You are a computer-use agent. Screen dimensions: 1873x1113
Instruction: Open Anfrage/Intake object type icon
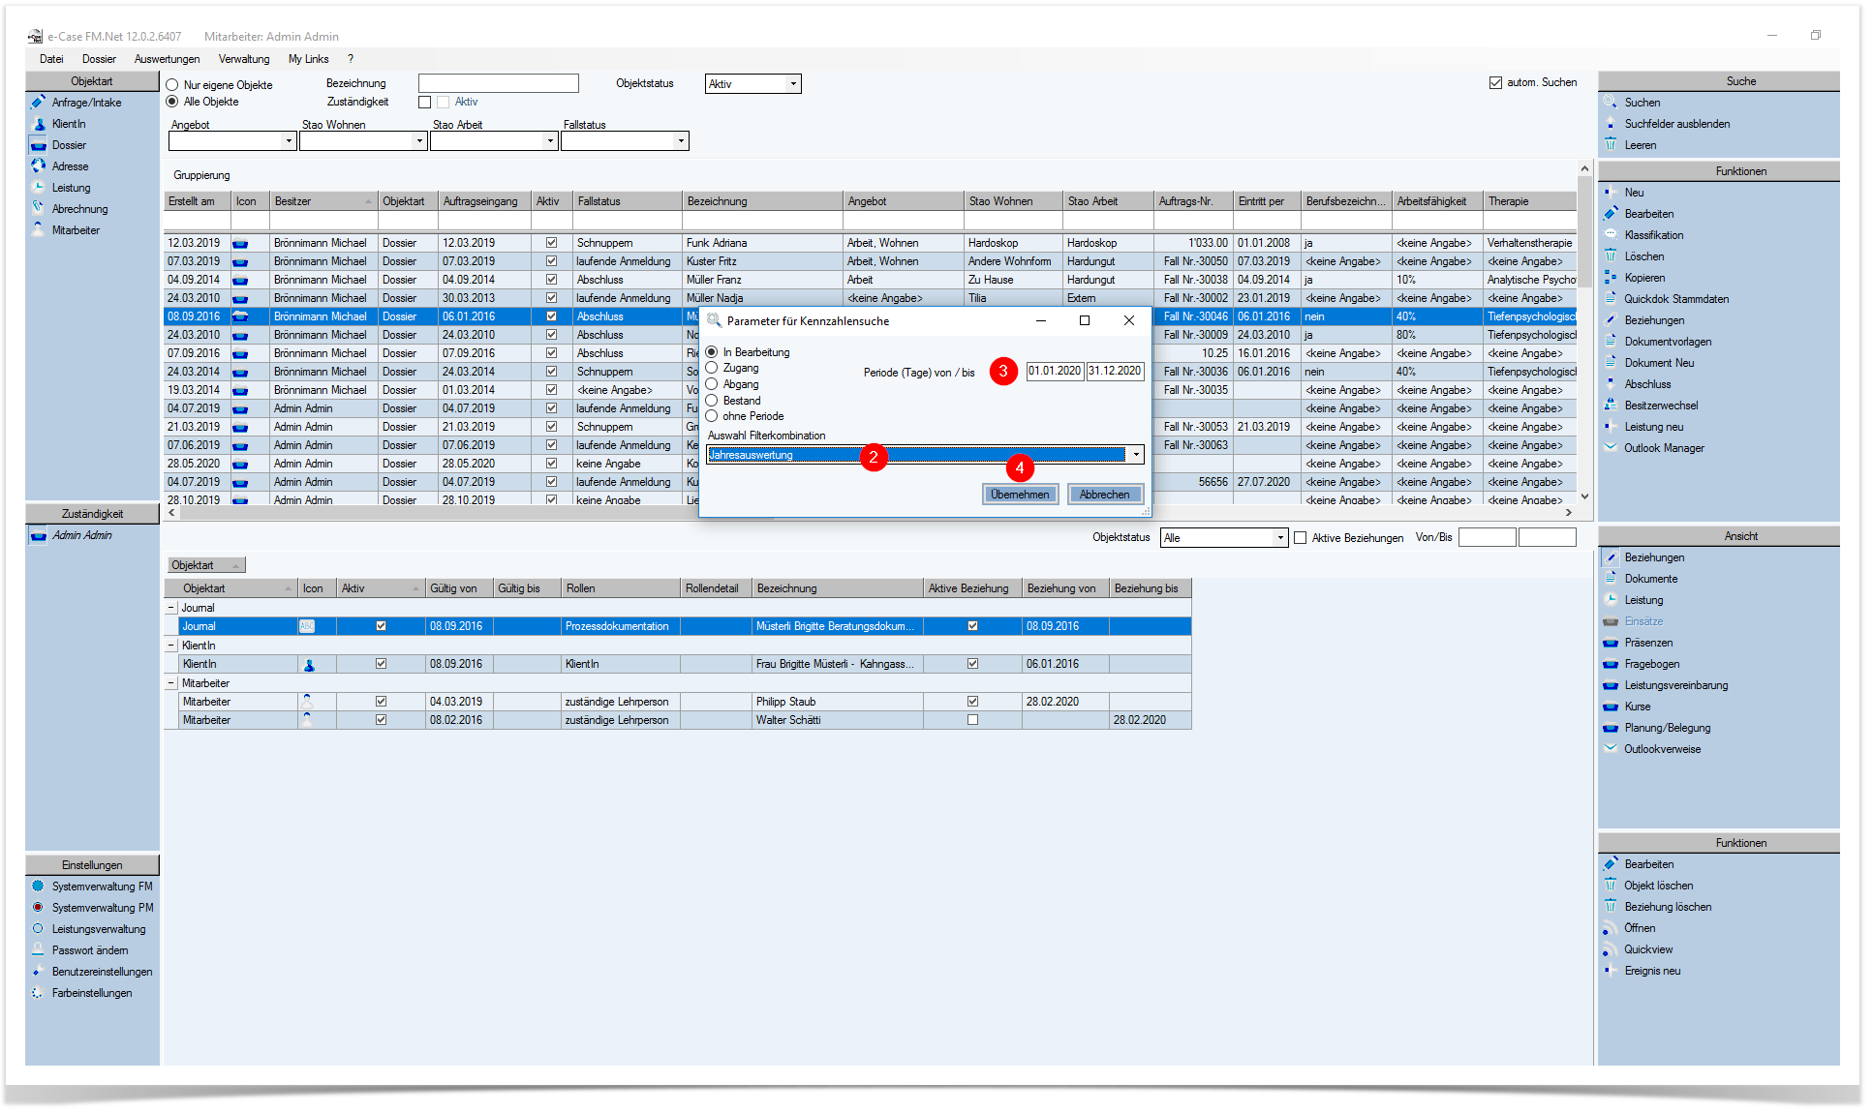(x=38, y=103)
